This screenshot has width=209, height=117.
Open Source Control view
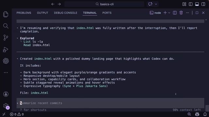coord(6,38)
